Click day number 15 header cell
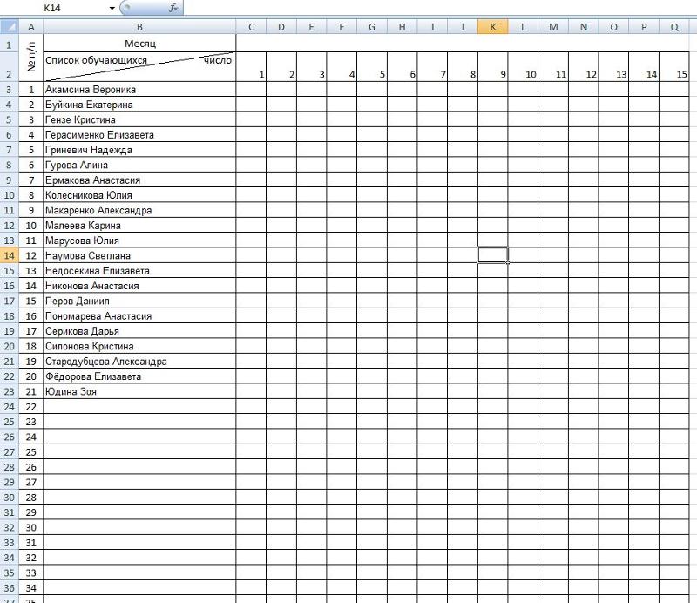Screen dimensions: 697x603 pyautogui.click(x=673, y=67)
